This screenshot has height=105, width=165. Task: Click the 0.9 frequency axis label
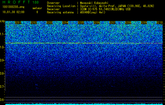coord(2,60)
